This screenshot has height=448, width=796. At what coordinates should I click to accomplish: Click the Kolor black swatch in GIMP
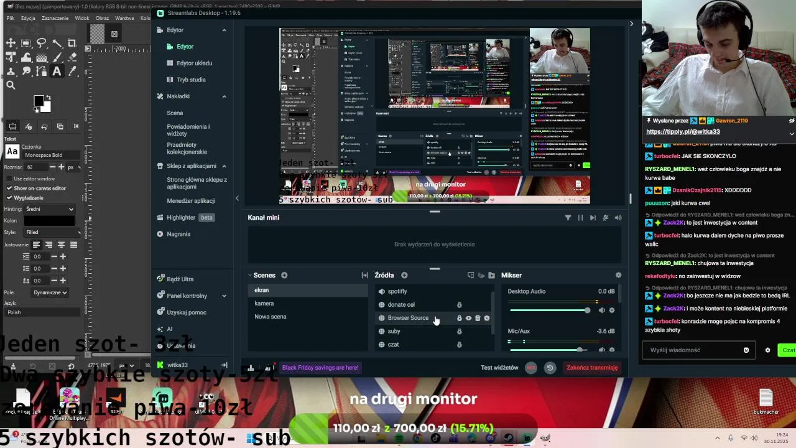[49, 221]
